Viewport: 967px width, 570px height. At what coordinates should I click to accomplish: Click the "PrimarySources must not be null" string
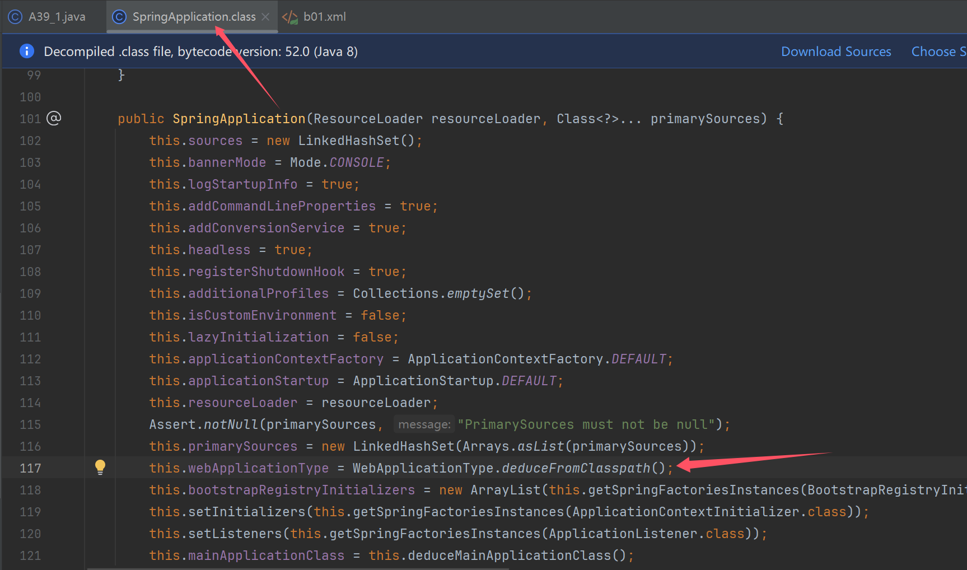[586, 424]
